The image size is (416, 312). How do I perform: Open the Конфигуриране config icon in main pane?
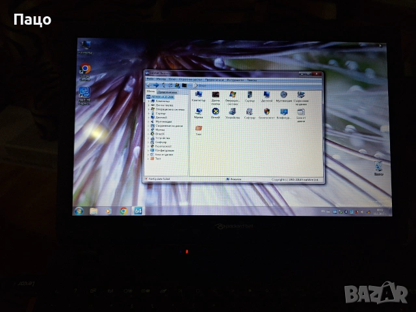[283, 113]
